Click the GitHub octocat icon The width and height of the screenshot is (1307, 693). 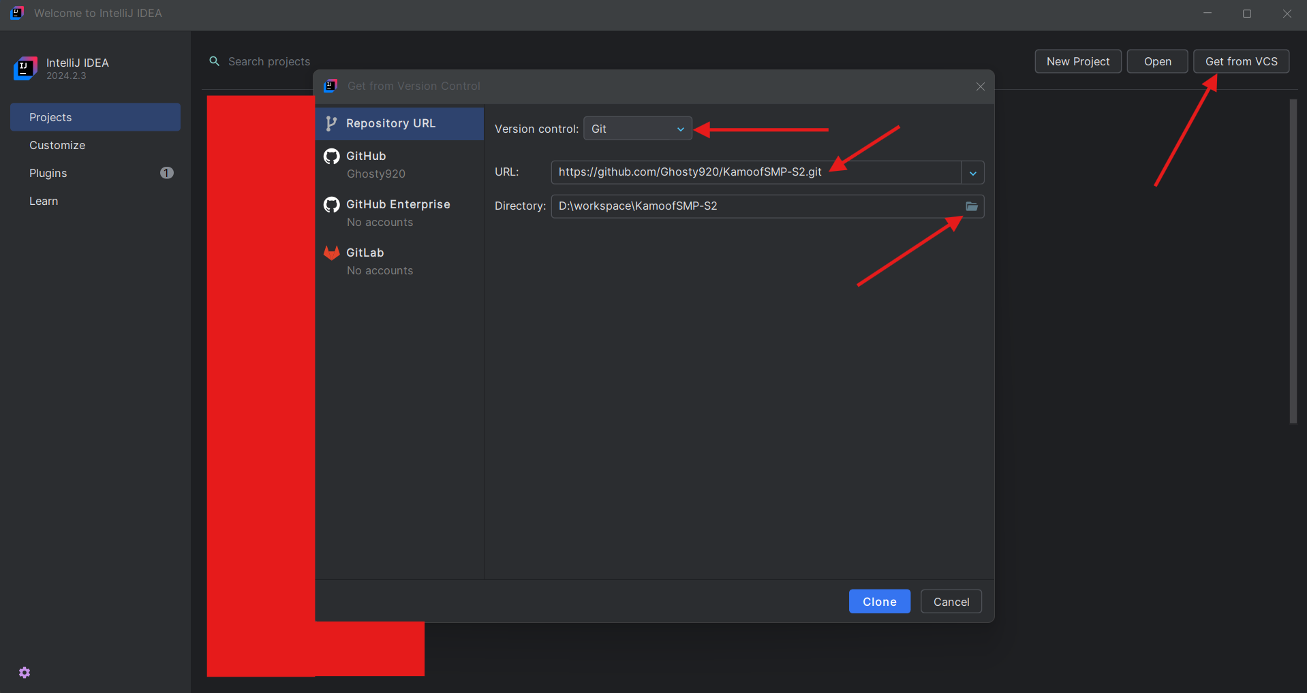(x=331, y=156)
